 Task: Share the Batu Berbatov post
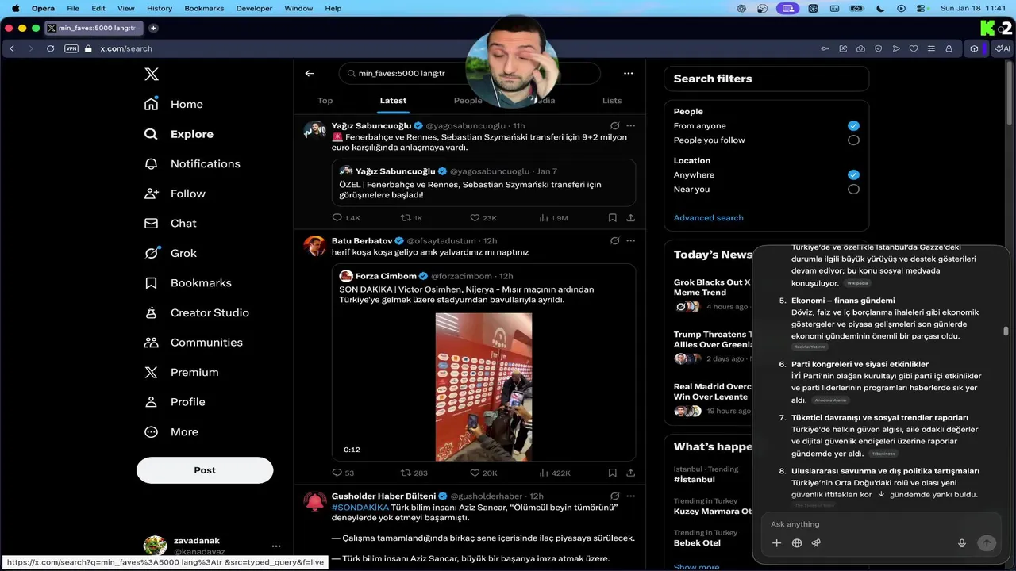click(630, 473)
